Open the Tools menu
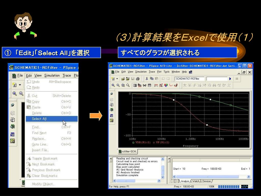This screenshot has height=196, width=261. click(166, 72)
